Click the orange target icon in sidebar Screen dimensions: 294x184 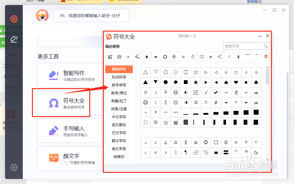pyautogui.click(x=14, y=19)
